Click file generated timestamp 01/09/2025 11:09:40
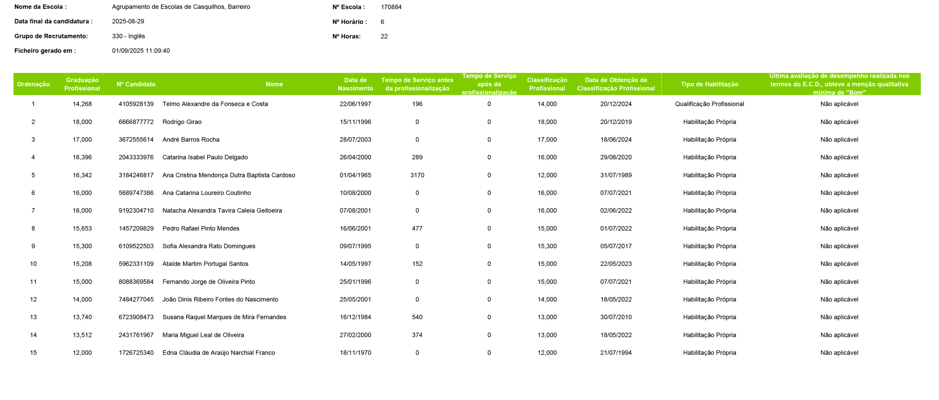This screenshot has height=400, width=939. click(x=141, y=51)
